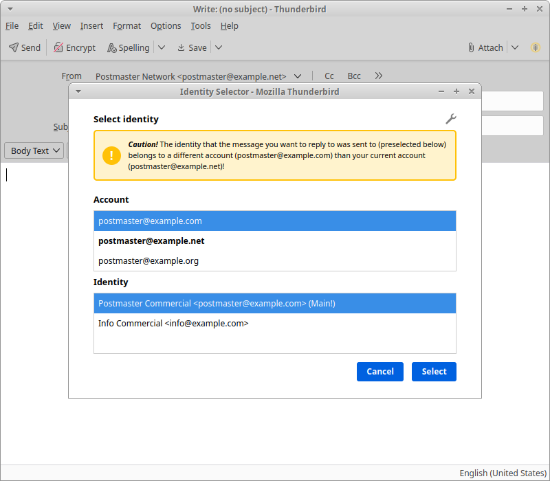Open the Format menu

pos(126,26)
